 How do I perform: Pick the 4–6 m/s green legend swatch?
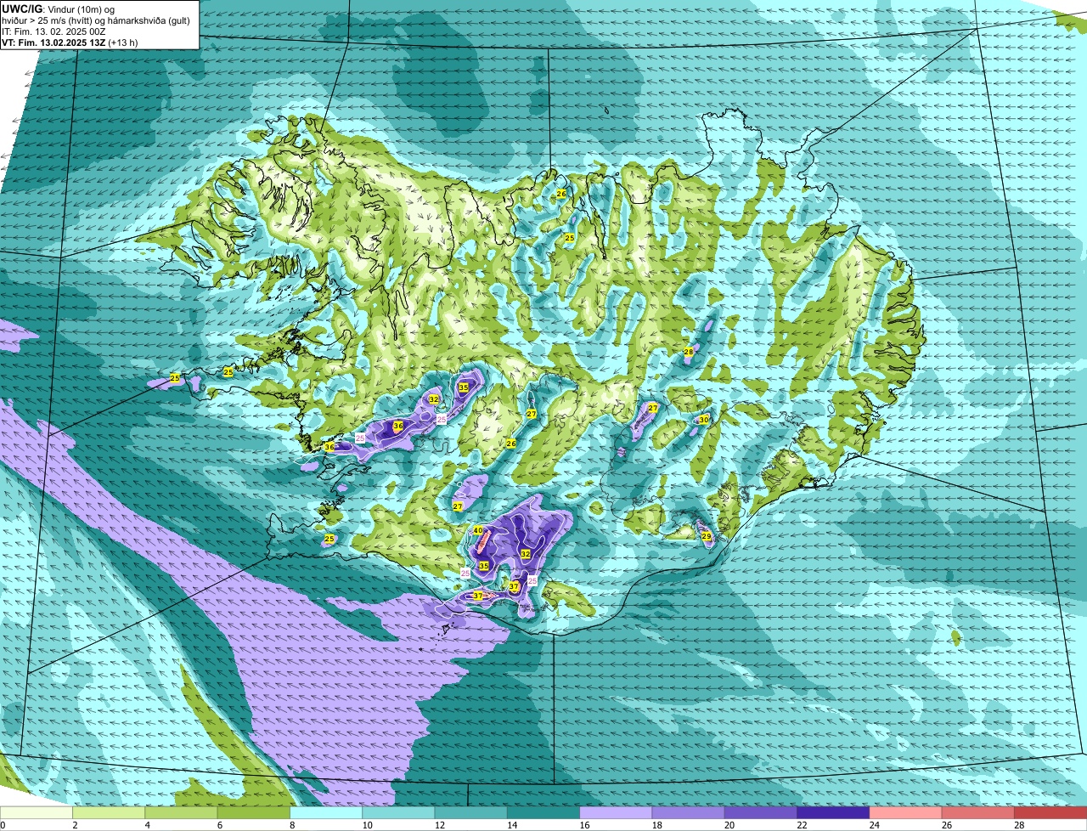181,813
